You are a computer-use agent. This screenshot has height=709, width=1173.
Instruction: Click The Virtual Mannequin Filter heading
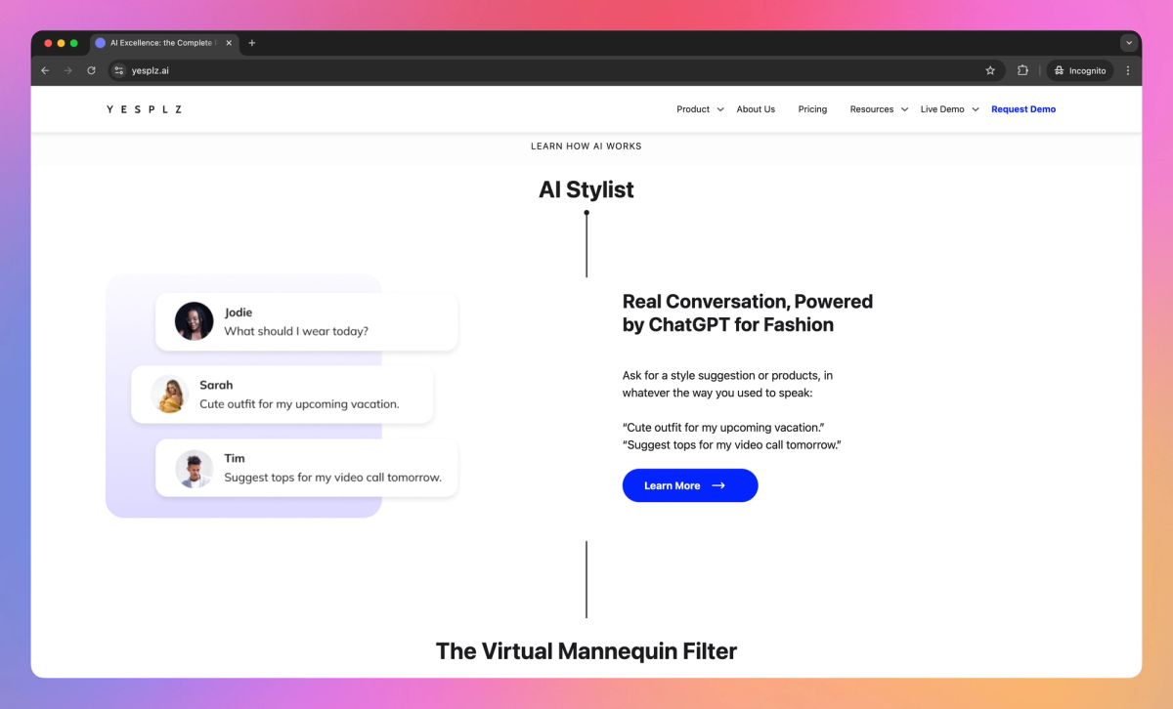586,650
